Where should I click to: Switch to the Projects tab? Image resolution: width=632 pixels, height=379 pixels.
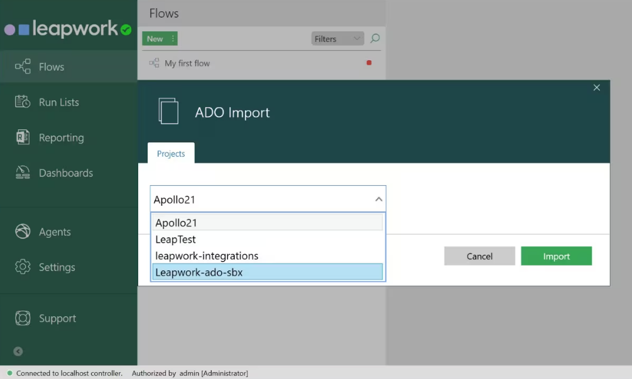[x=170, y=153]
